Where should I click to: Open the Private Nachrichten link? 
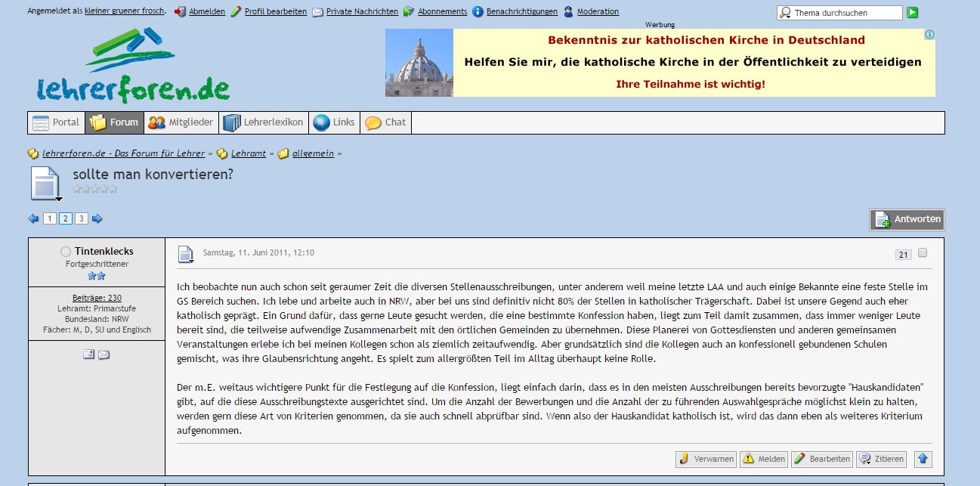tap(361, 12)
